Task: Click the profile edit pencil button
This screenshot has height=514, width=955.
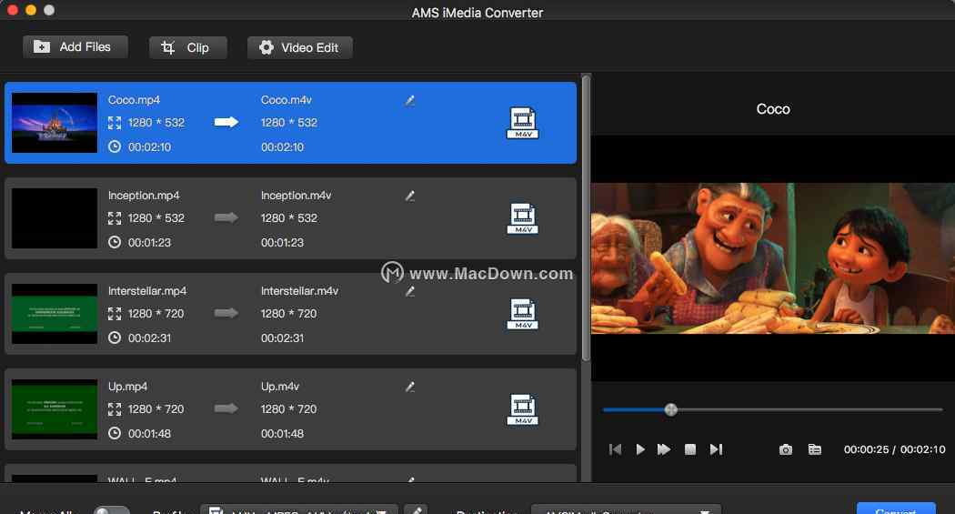Action: tap(416, 509)
